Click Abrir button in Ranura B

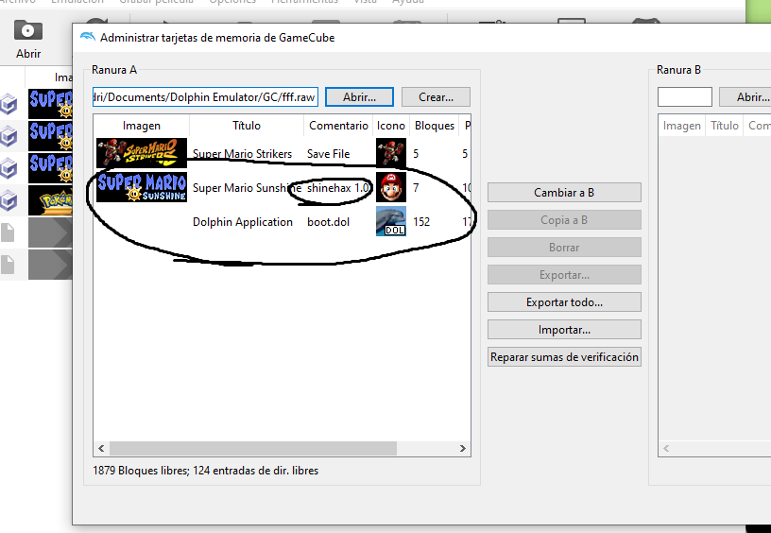745,96
